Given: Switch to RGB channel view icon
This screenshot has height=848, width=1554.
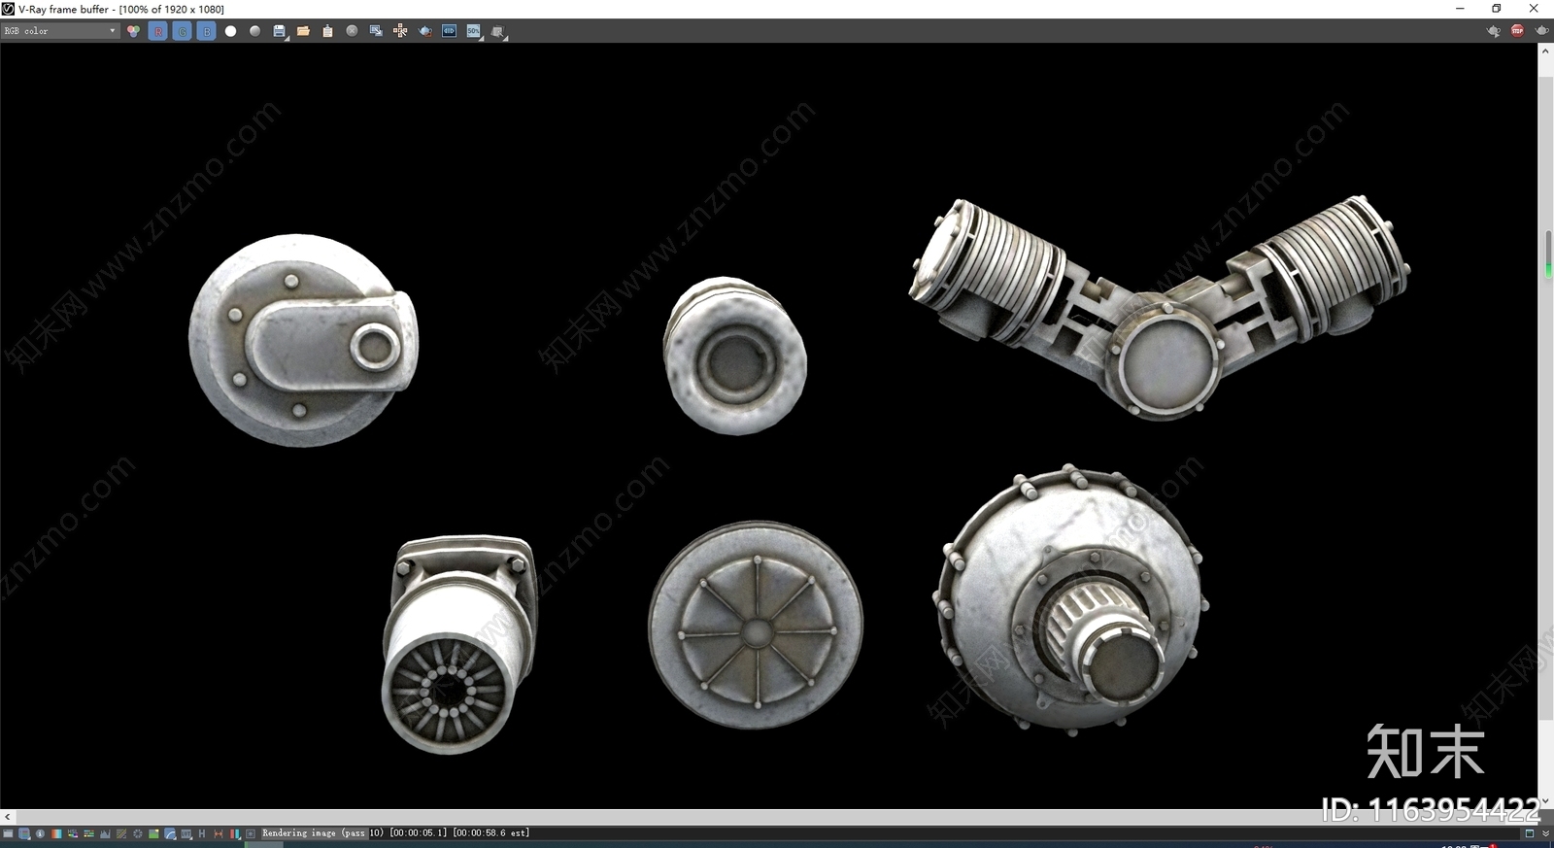Looking at the screenshot, I should (133, 31).
